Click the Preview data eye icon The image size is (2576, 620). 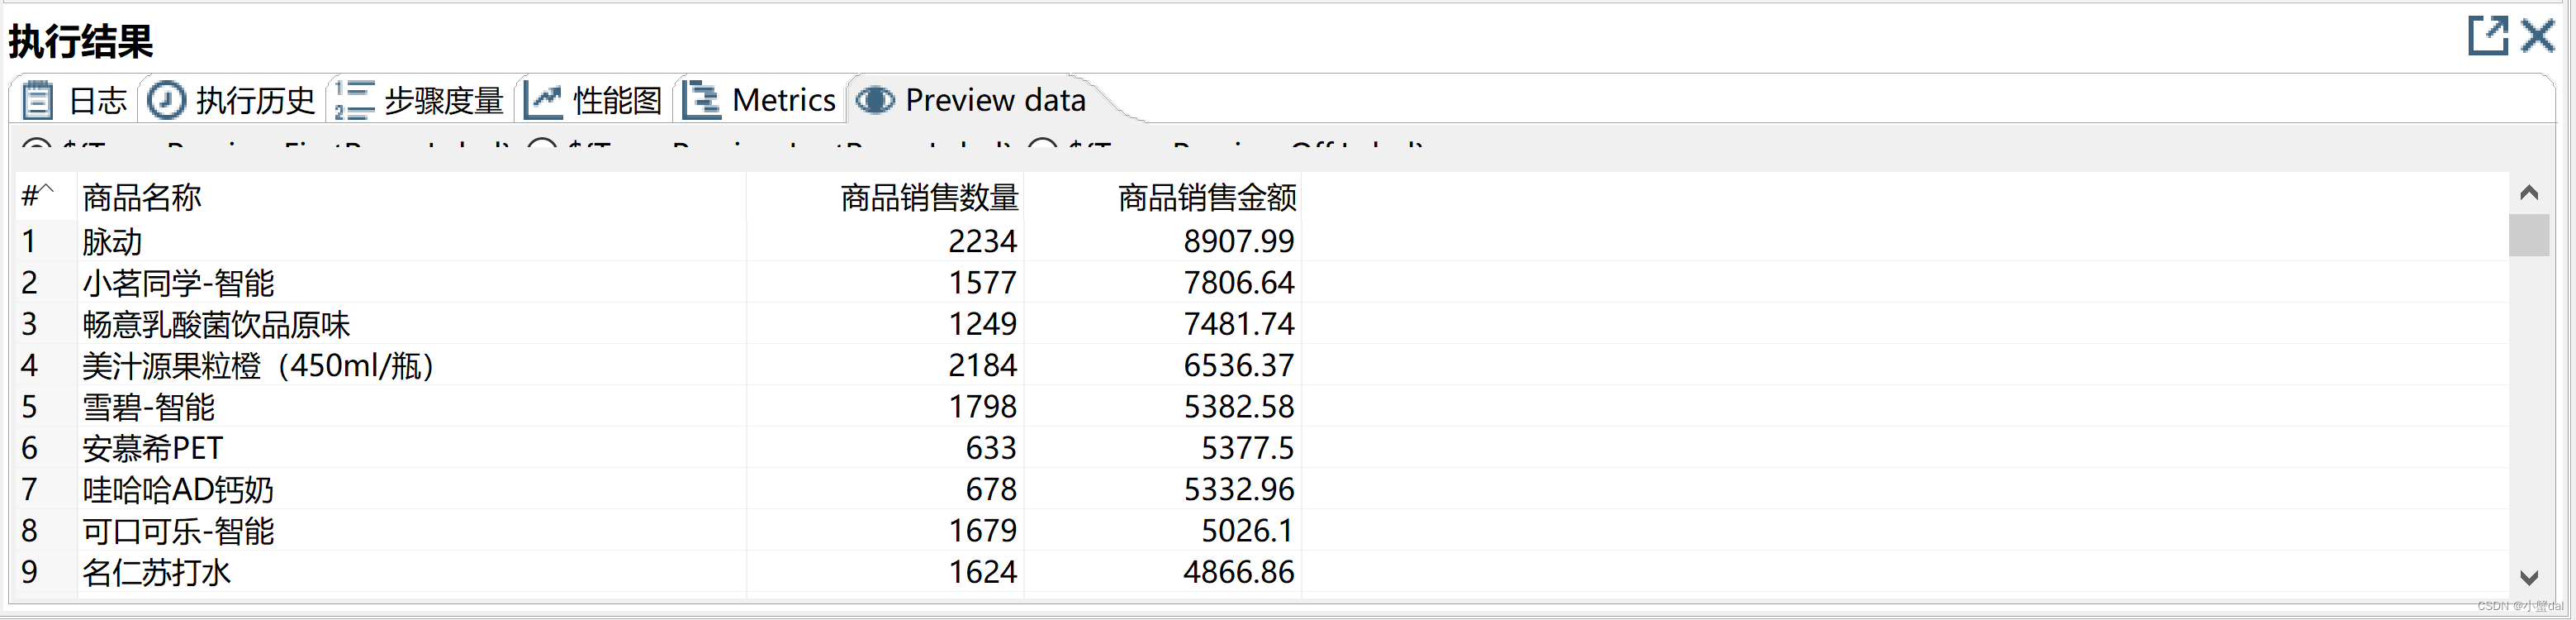click(x=876, y=100)
